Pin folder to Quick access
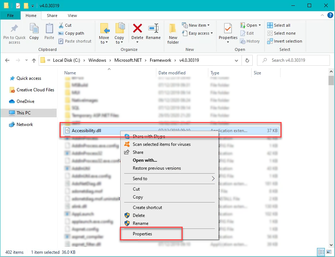The image size is (335, 257). 14,34
